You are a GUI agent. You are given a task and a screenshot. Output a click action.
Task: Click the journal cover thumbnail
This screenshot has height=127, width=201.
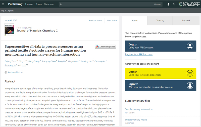click(x=10, y=29)
